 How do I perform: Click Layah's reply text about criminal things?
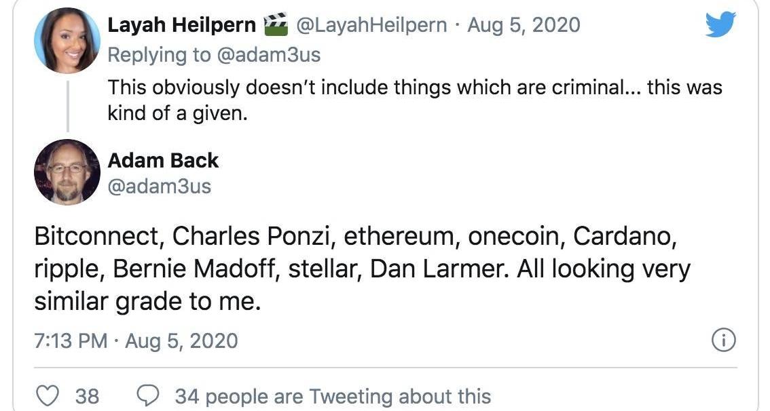415,100
